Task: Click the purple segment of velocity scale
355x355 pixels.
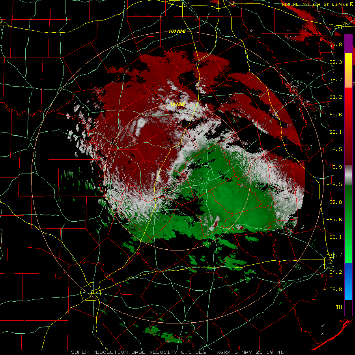Action: click(x=348, y=44)
